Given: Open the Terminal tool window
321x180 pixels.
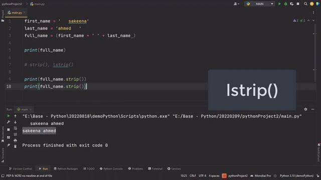Looking at the screenshot, I should click(155, 169).
